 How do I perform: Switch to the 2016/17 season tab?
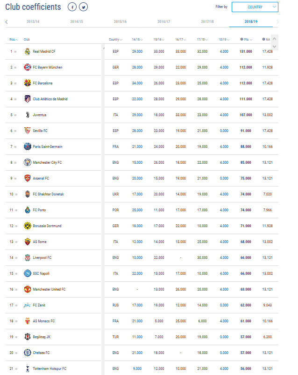[163, 21]
